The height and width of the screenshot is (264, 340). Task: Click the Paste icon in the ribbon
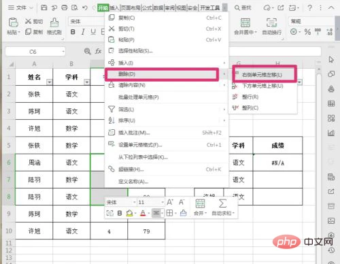pyautogui.click(x=13, y=22)
